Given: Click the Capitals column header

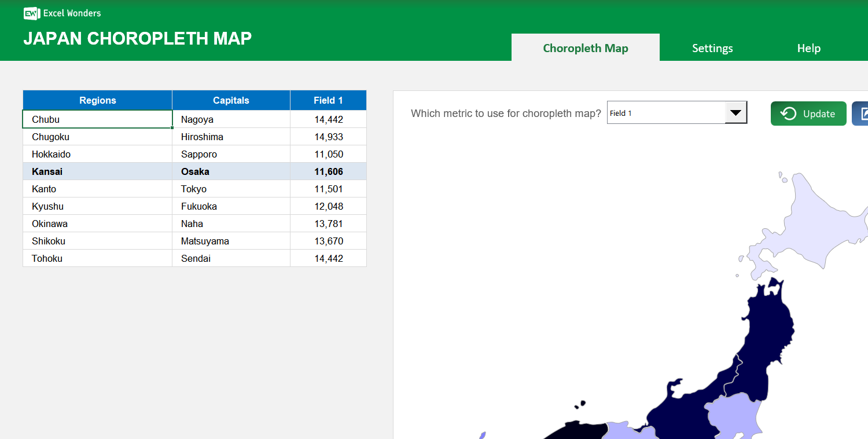Looking at the screenshot, I should [x=231, y=100].
